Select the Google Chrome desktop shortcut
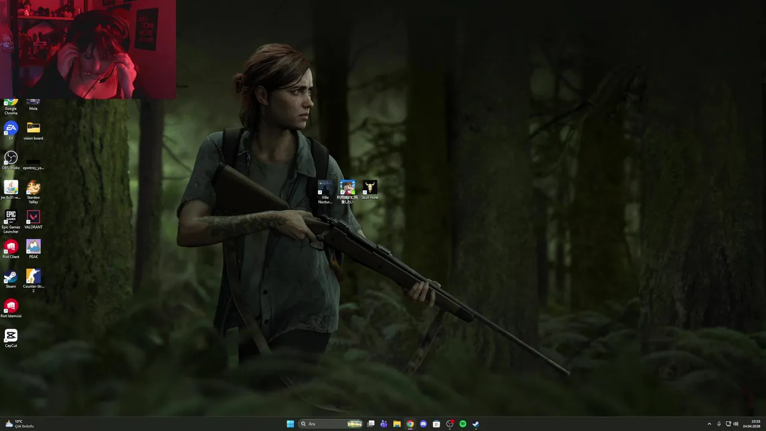 tap(11, 107)
